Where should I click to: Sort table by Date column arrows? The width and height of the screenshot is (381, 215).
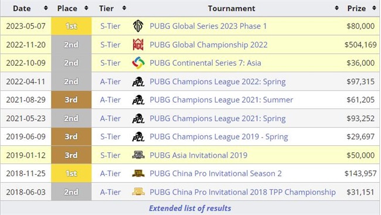46,8
